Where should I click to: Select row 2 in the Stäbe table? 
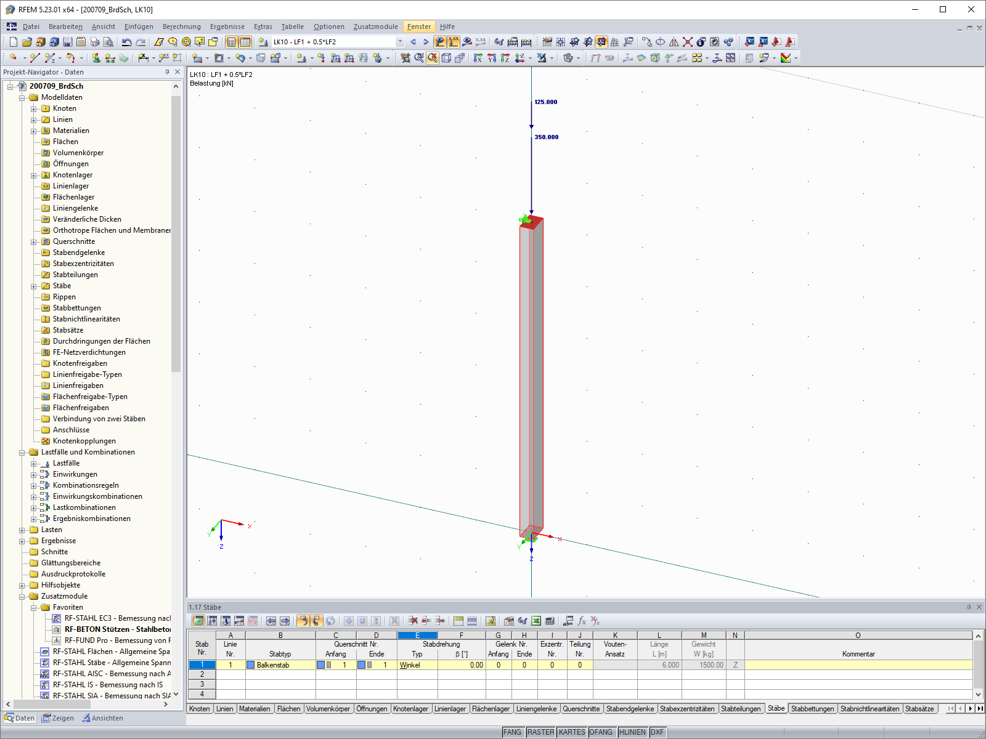202,674
